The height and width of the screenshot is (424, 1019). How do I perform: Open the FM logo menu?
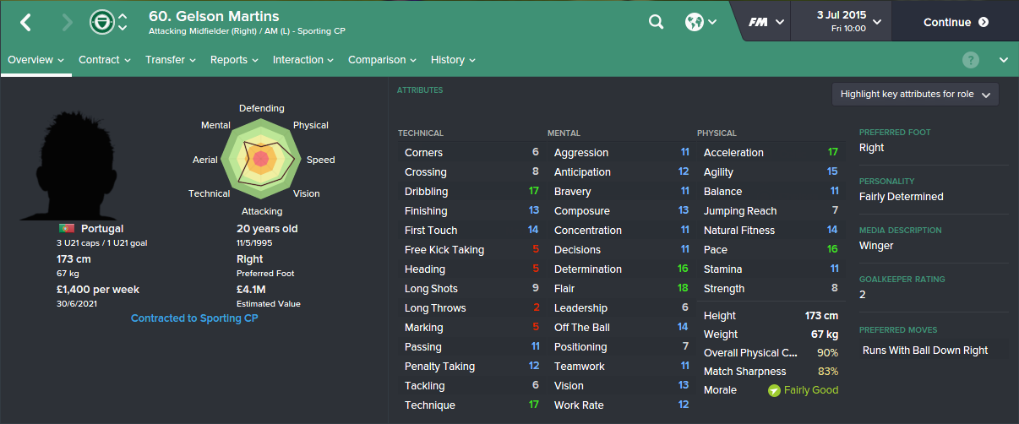766,22
